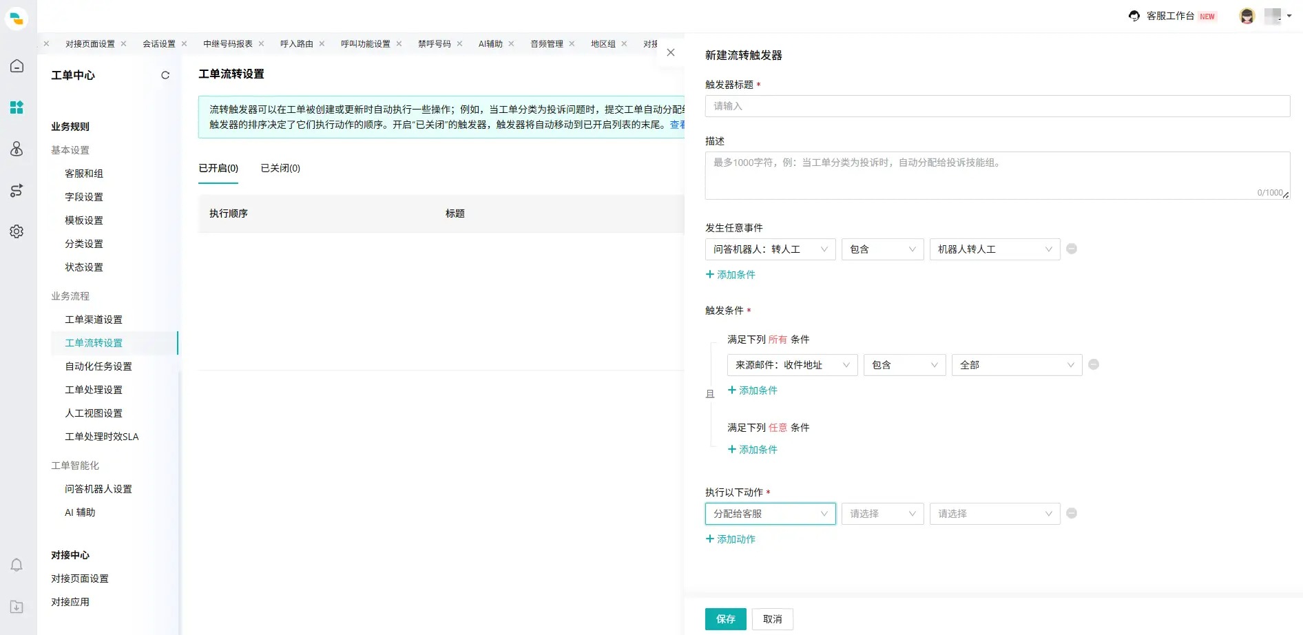
Task: Open the notifications bell icon
Action: pos(17,565)
